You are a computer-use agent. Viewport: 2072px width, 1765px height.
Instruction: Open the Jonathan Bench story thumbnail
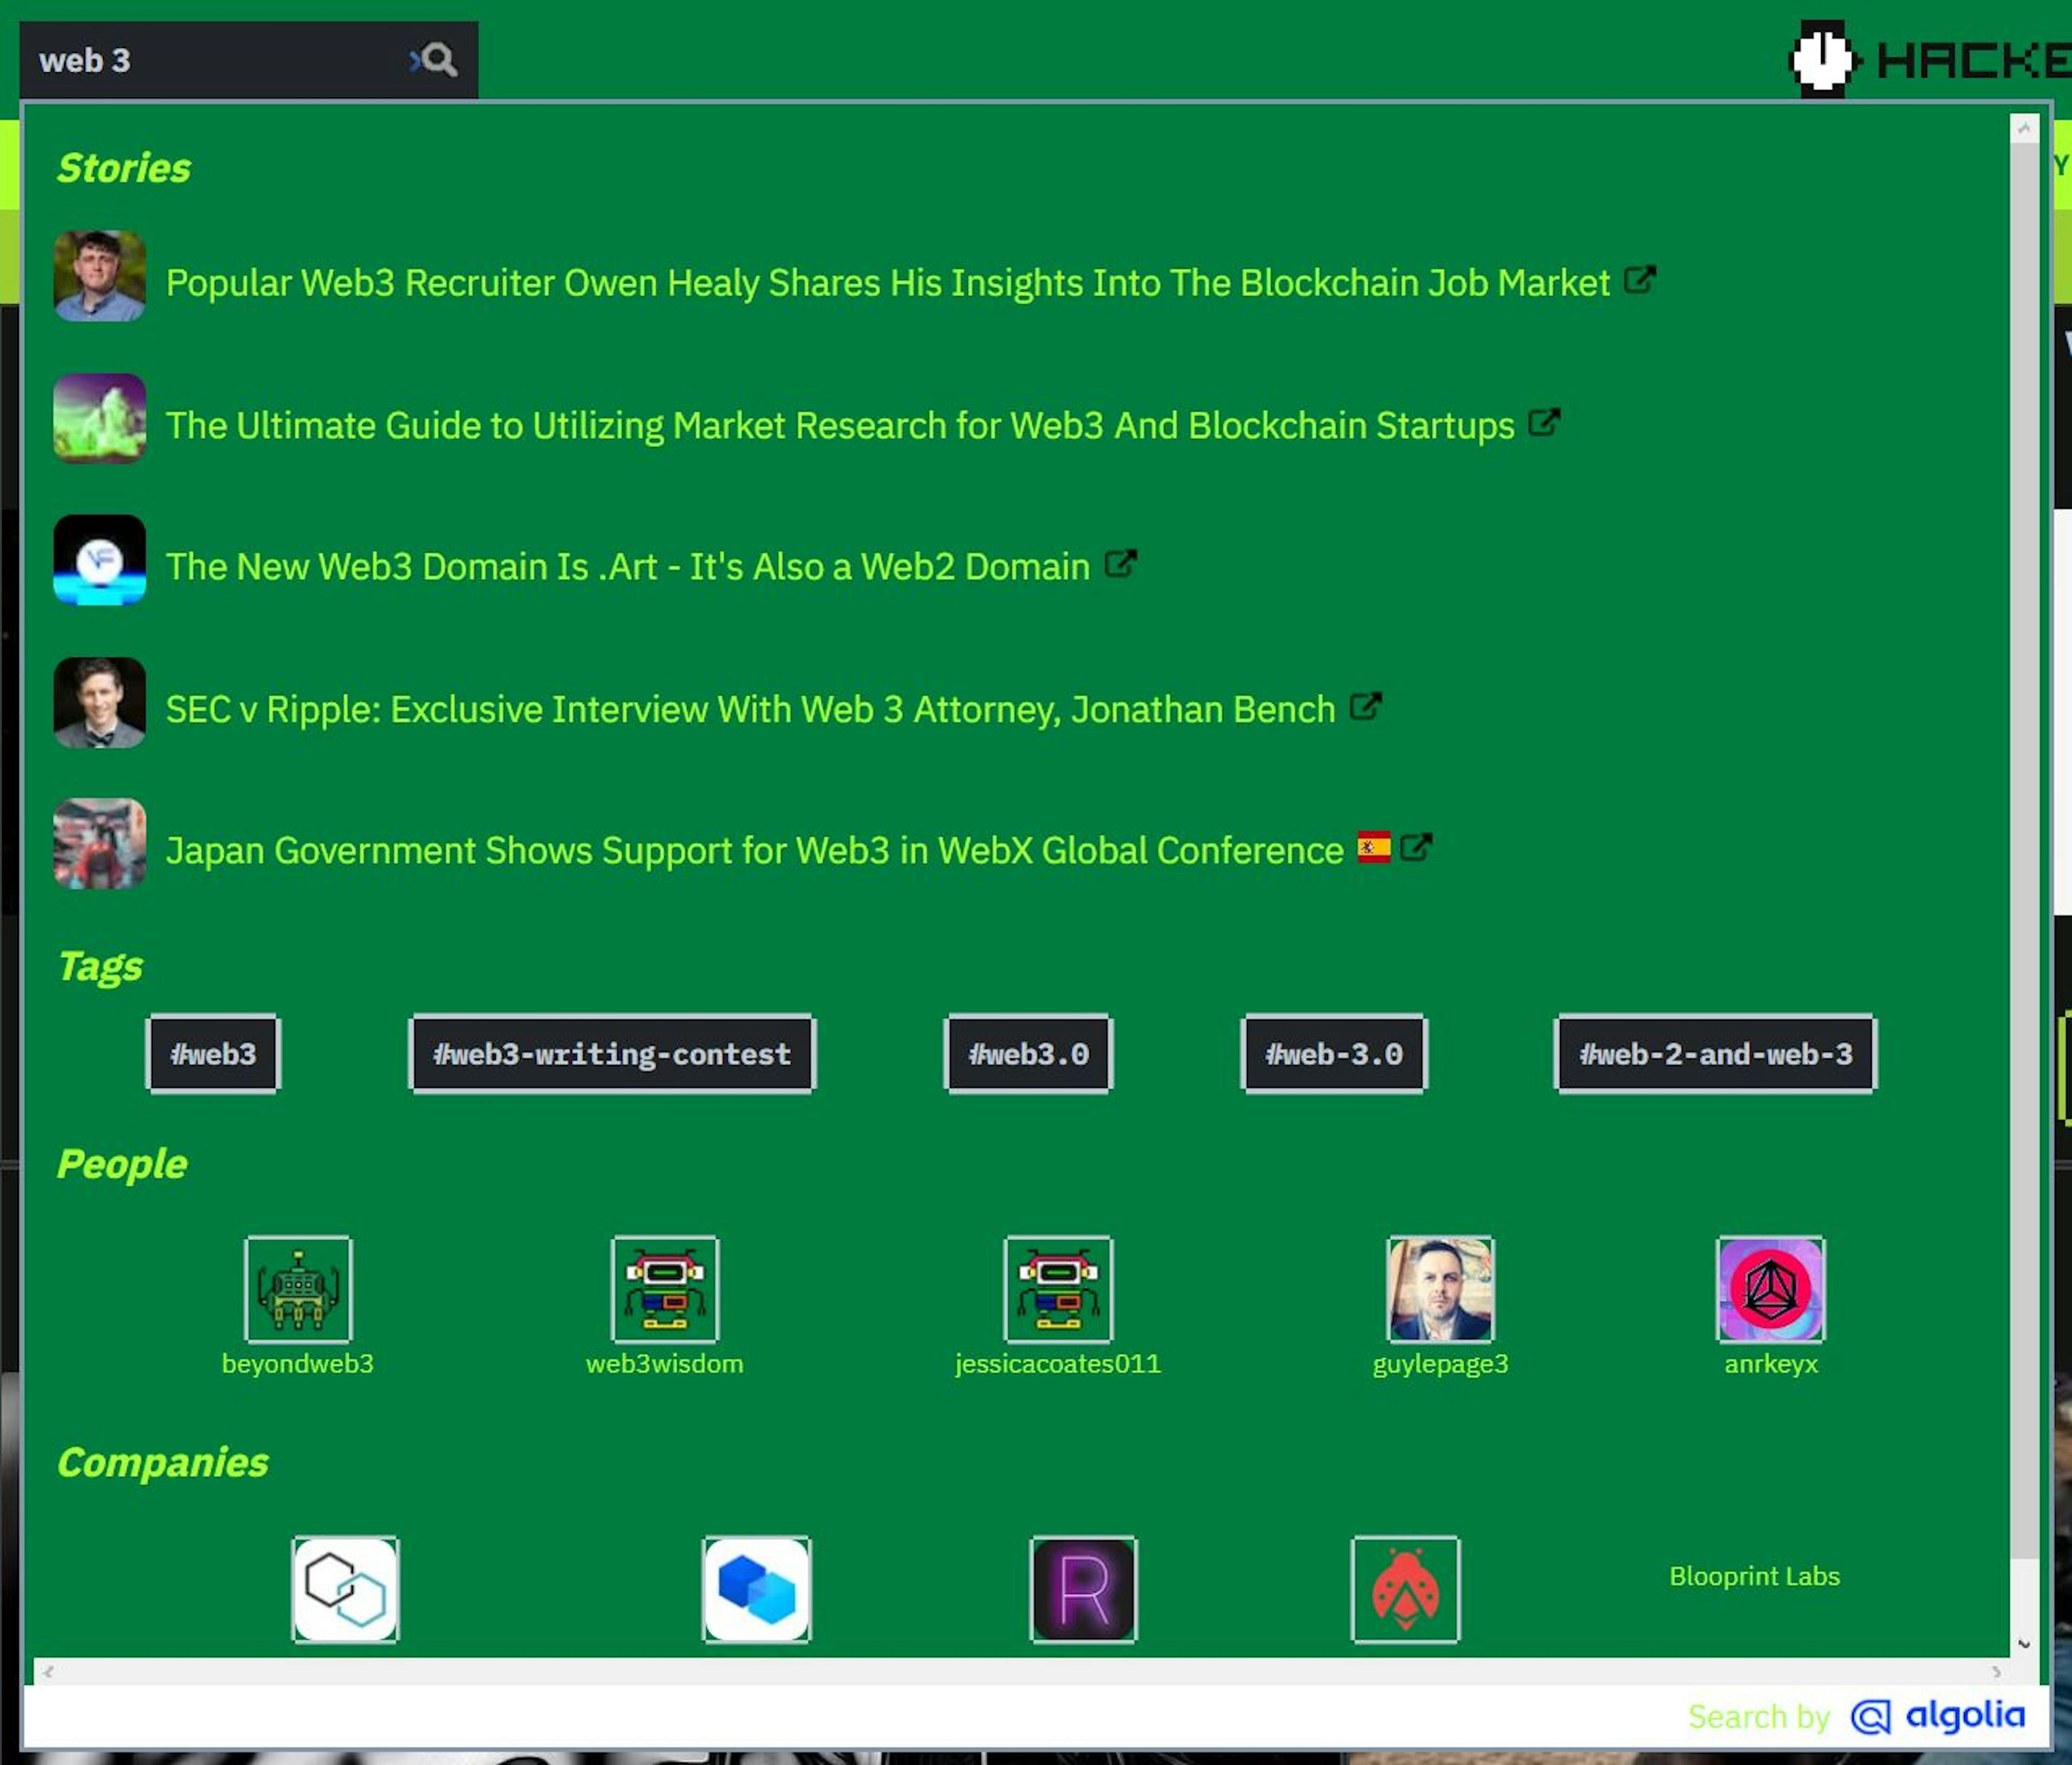tap(99, 703)
